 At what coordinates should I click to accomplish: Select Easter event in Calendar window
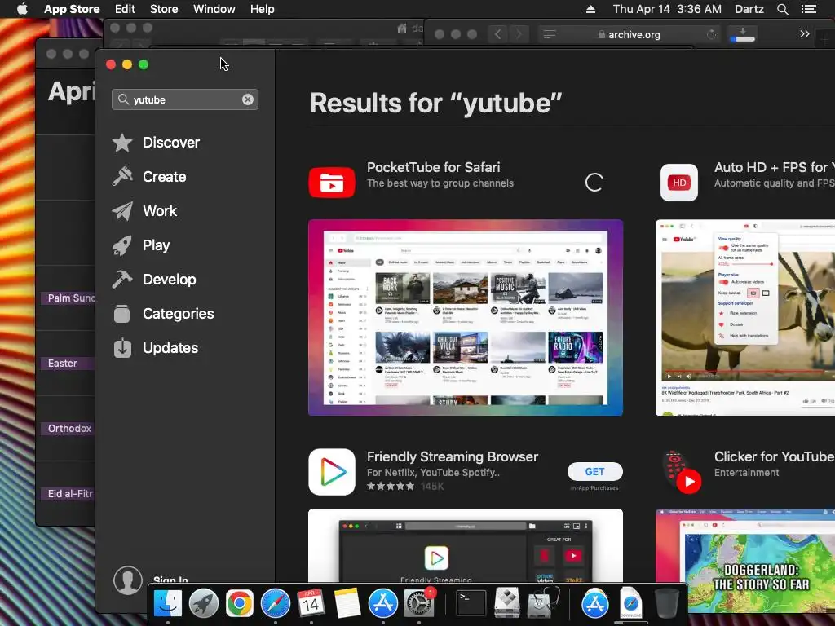coord(68,364)
